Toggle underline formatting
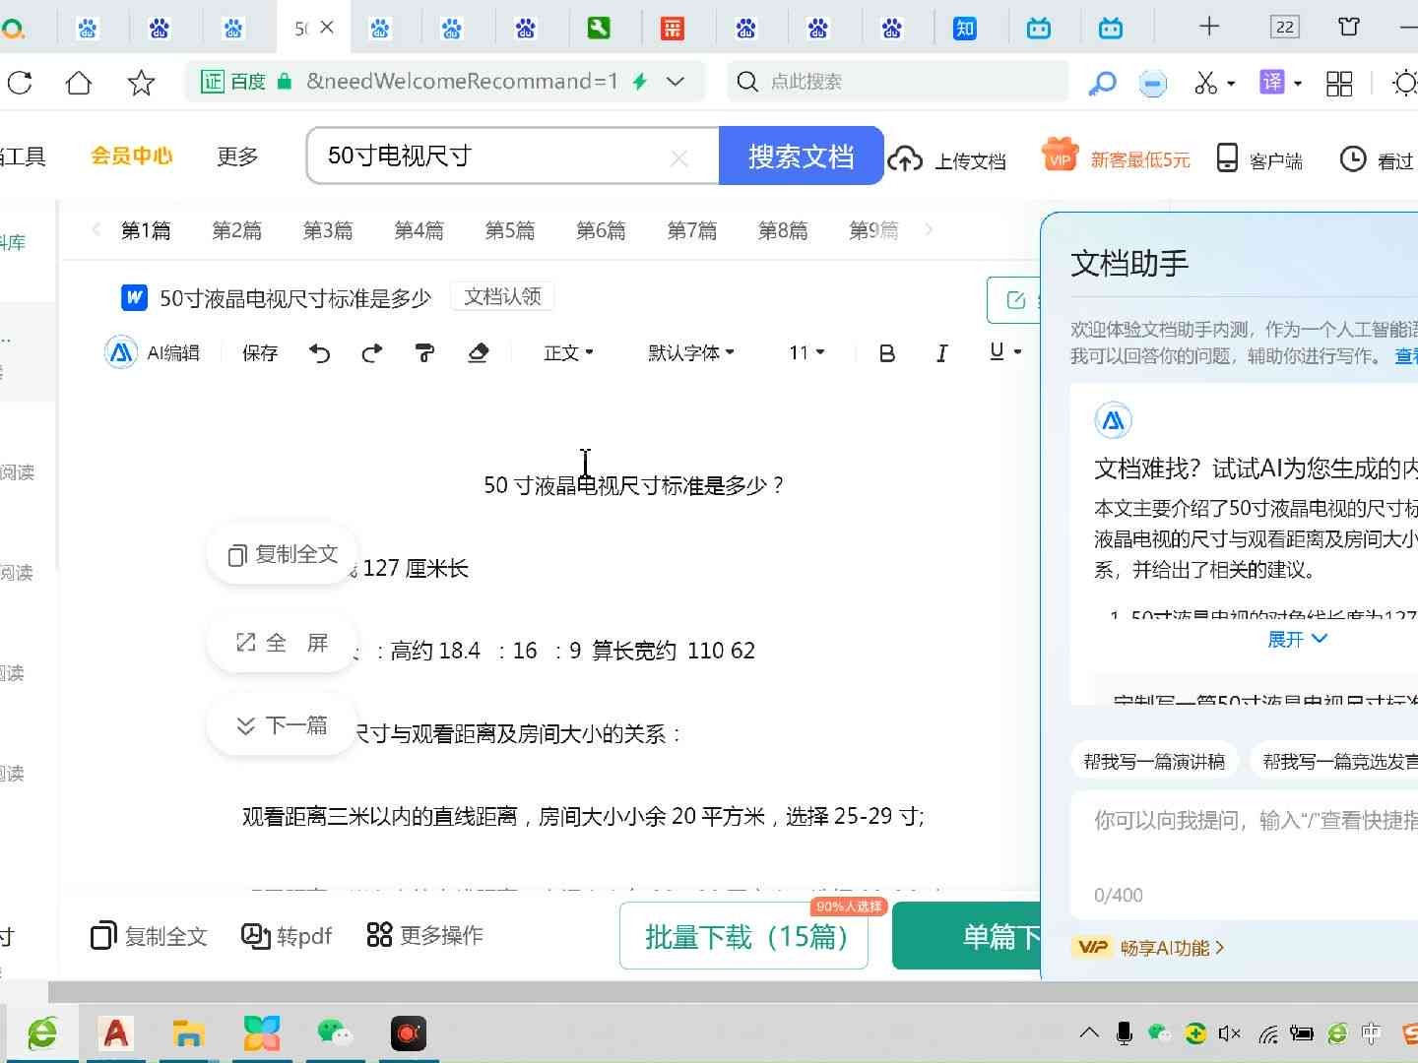Screen dimensions: 1418x1063 click(997, 351)
